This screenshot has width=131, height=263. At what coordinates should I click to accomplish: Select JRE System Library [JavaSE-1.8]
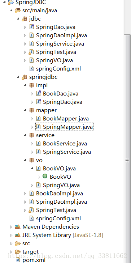tap(62, 235)
